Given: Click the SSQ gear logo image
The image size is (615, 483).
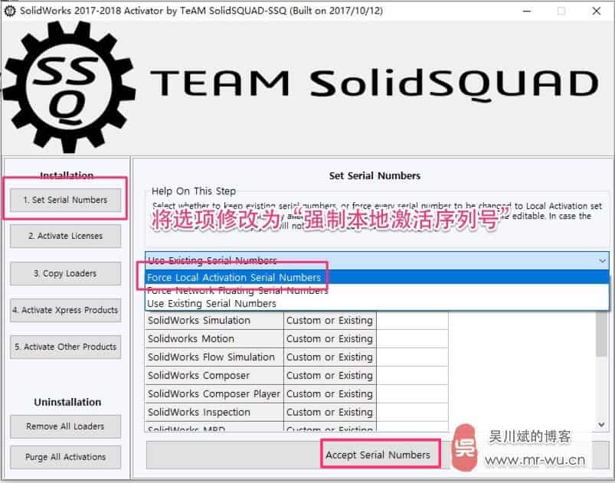Looking at the screenshot, I should coord(69,86).
